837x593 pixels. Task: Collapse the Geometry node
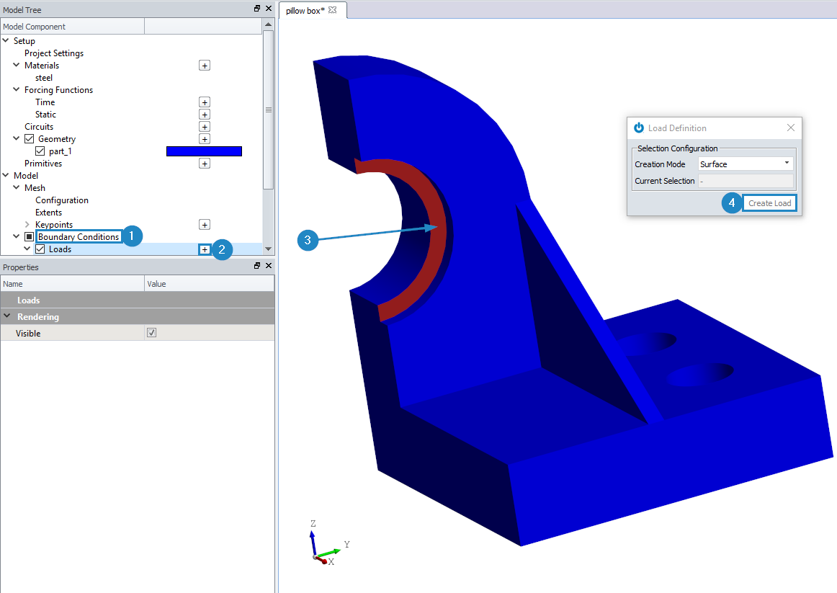(17, 139)
